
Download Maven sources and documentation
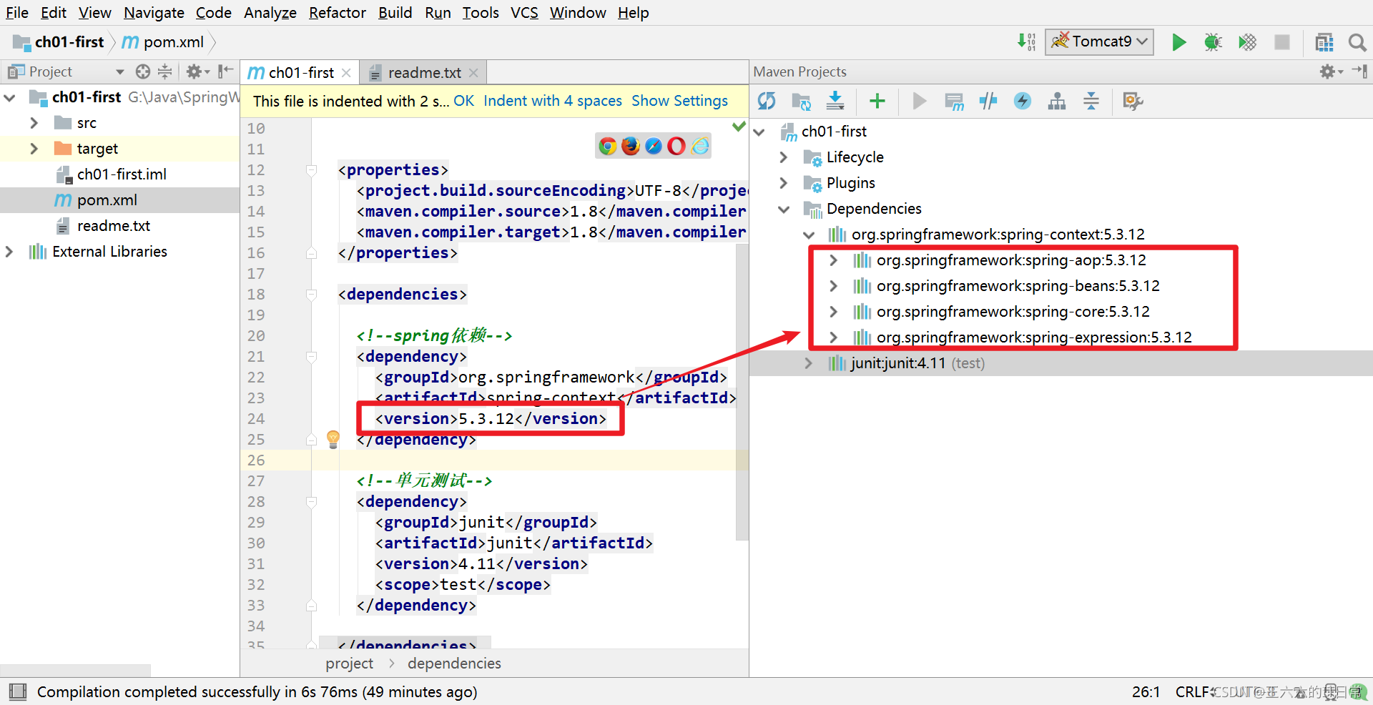click(835, 101)
